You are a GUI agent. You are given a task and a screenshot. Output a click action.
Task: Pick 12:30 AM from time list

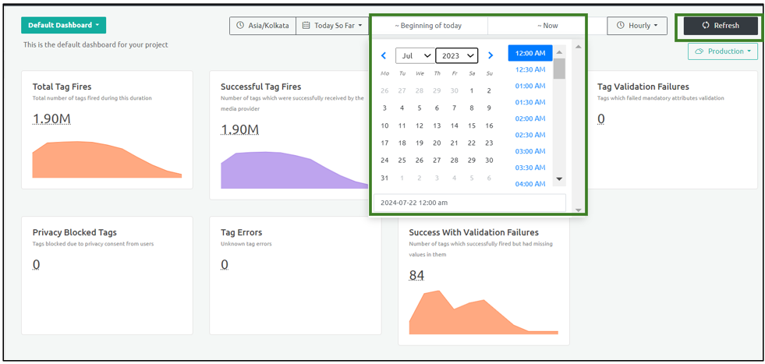[x=530, y=69]
